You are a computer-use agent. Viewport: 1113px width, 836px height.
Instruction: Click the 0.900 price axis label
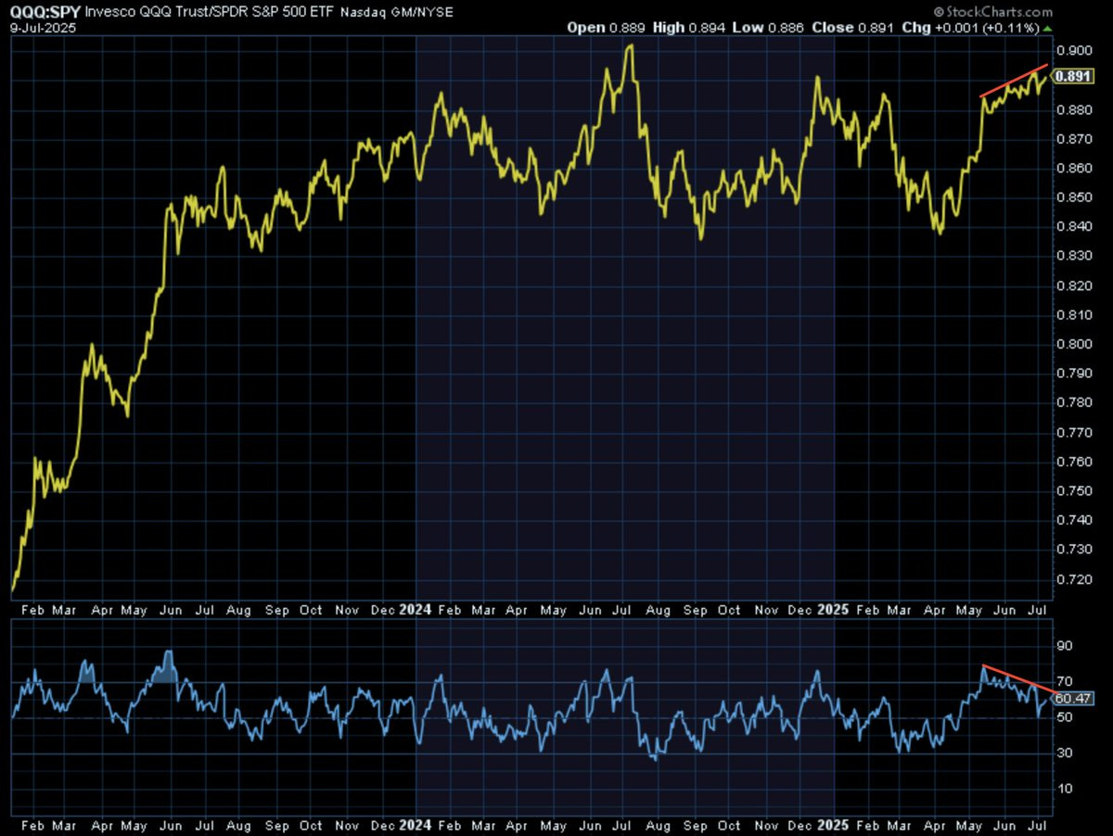[x=1075, y=50]
